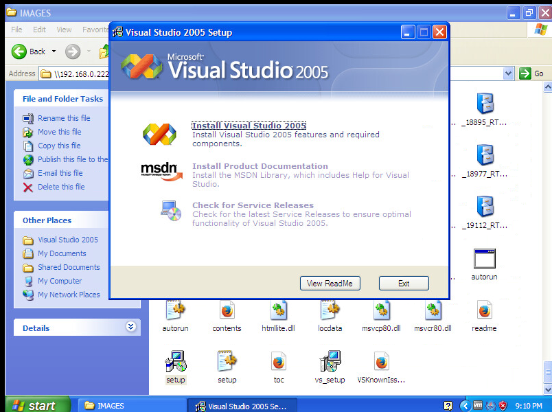This screenshot has width=552, height=412.
Task: Select the locdata file icon
Action: click(x=330, y=311)
